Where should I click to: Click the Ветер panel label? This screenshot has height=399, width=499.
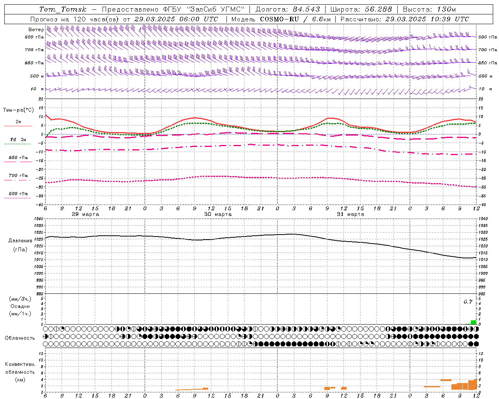tap(36, 30)
